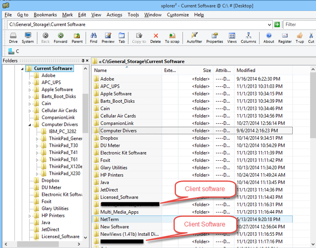The width and height of the screenshot is (316, 248).
Task: Expand the Apple Software tree node
Action: (x=30, y=90)
